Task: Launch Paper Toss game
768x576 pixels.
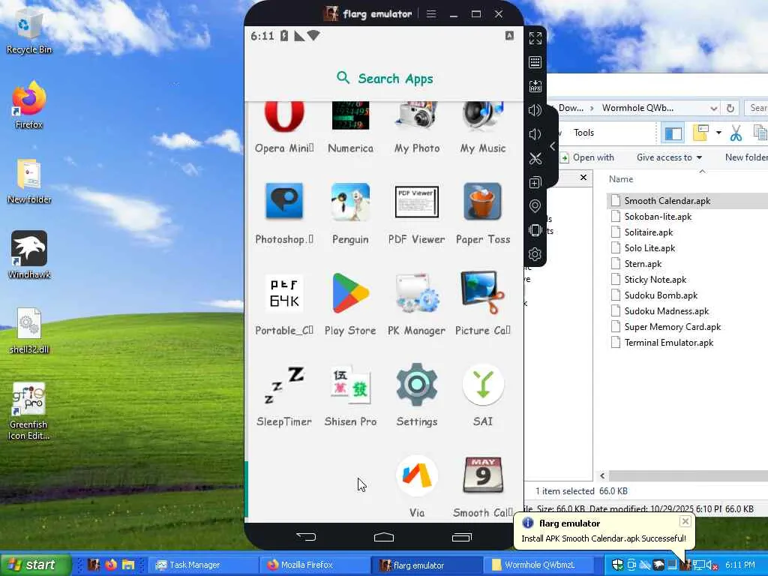Action: (483, 201)
